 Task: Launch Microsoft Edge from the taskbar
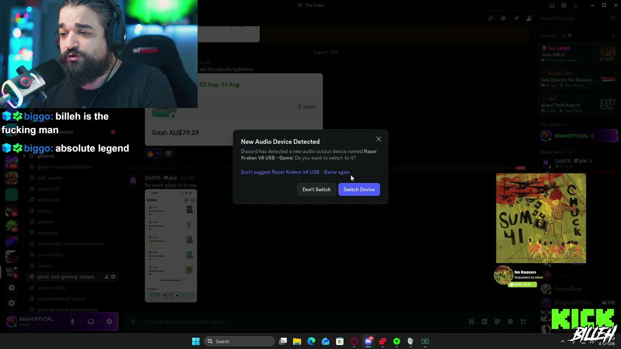point(311,341)
